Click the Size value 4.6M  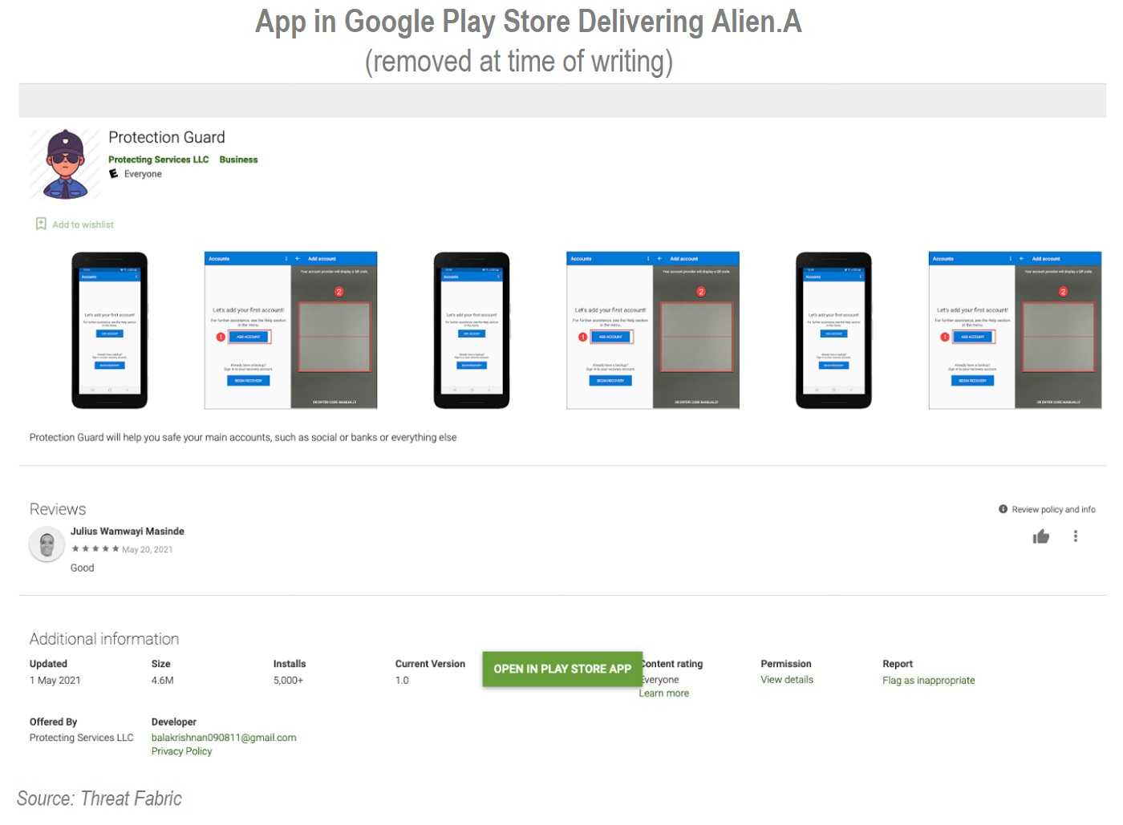click(162, 680)
